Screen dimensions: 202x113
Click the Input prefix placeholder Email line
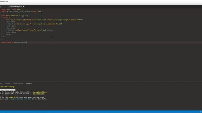point(36,24)
